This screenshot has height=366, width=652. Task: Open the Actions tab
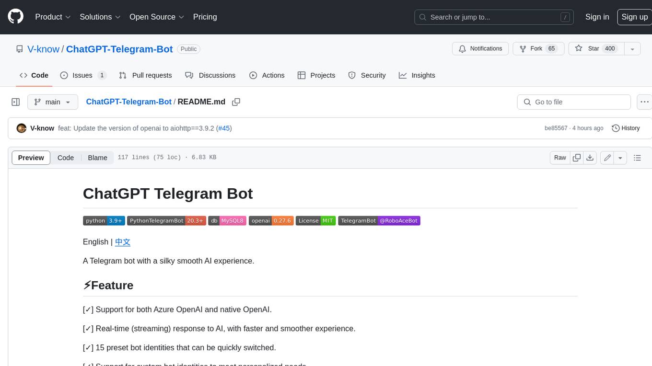(267, 75)
